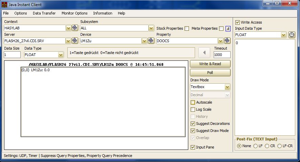Open the Monitor Options menu
This screenshot has height=162, width=300.
[x=74, y=13]
